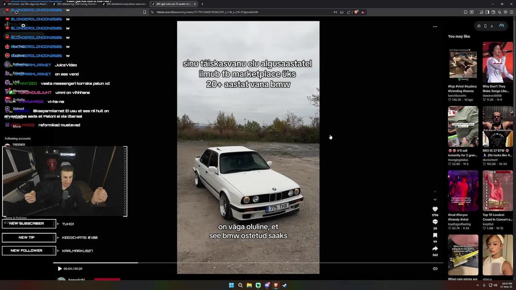516x290 pixels.
Task: Go to the previous video with up chevron
Action: (x=435, y=192)
